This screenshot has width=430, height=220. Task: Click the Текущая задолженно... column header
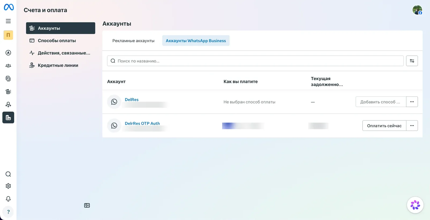coord(327,81)
